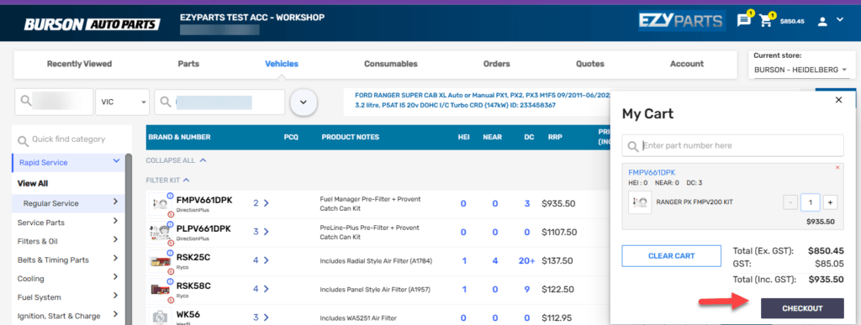
Task: Click Enter part number field in cart
Action: pos(732,146)
